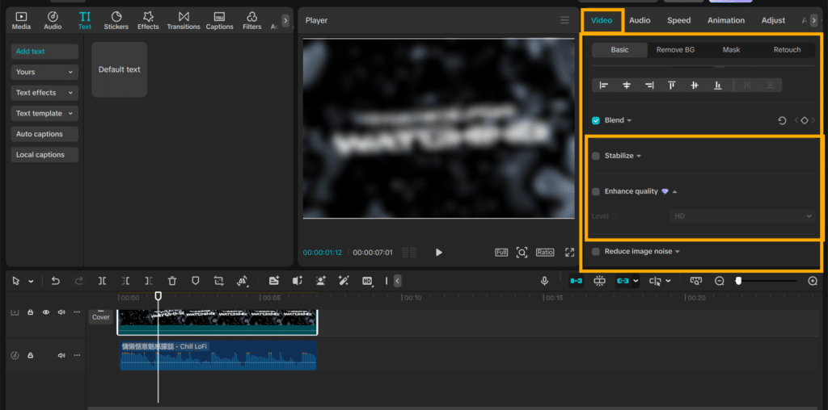Open the Transitions panel
Viewport: 828px width, 410px height.
(x=184, y=20)
